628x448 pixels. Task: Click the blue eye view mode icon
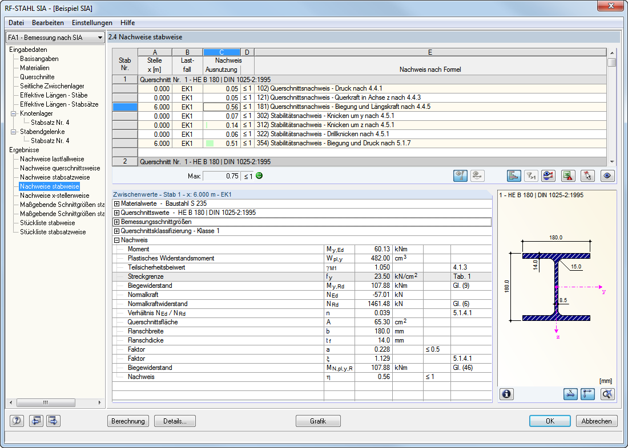(x=607, y=176)
